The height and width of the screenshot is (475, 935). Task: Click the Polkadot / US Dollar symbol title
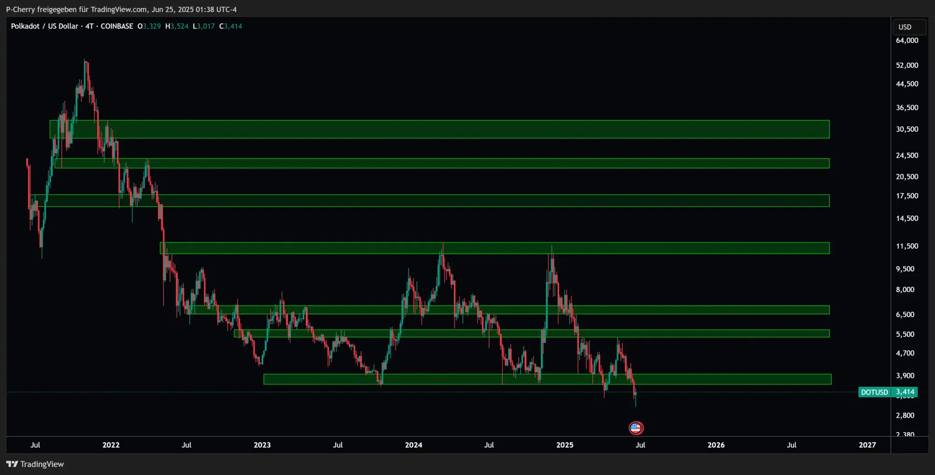point(44,26)
